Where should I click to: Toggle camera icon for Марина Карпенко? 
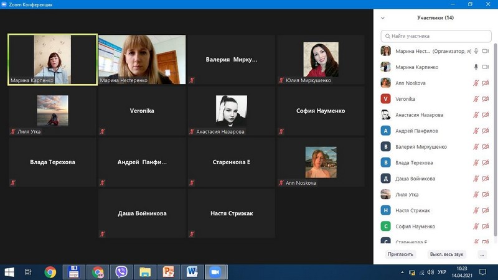point(486,67)
